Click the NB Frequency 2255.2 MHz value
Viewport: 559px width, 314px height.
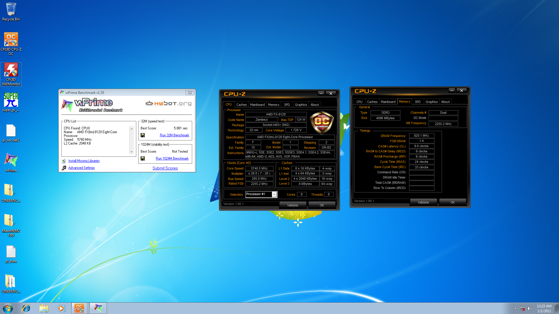pos(443,124)
